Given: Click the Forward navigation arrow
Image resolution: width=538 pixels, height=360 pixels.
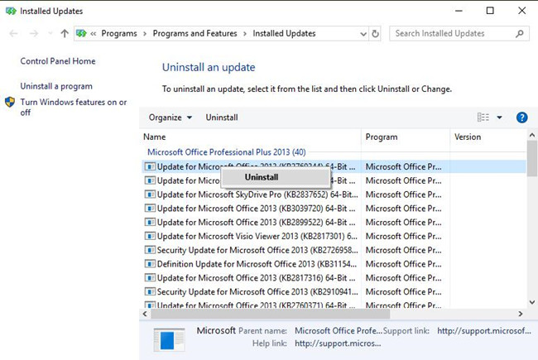Looking at the screenshot, I should (x=34, y=34).
